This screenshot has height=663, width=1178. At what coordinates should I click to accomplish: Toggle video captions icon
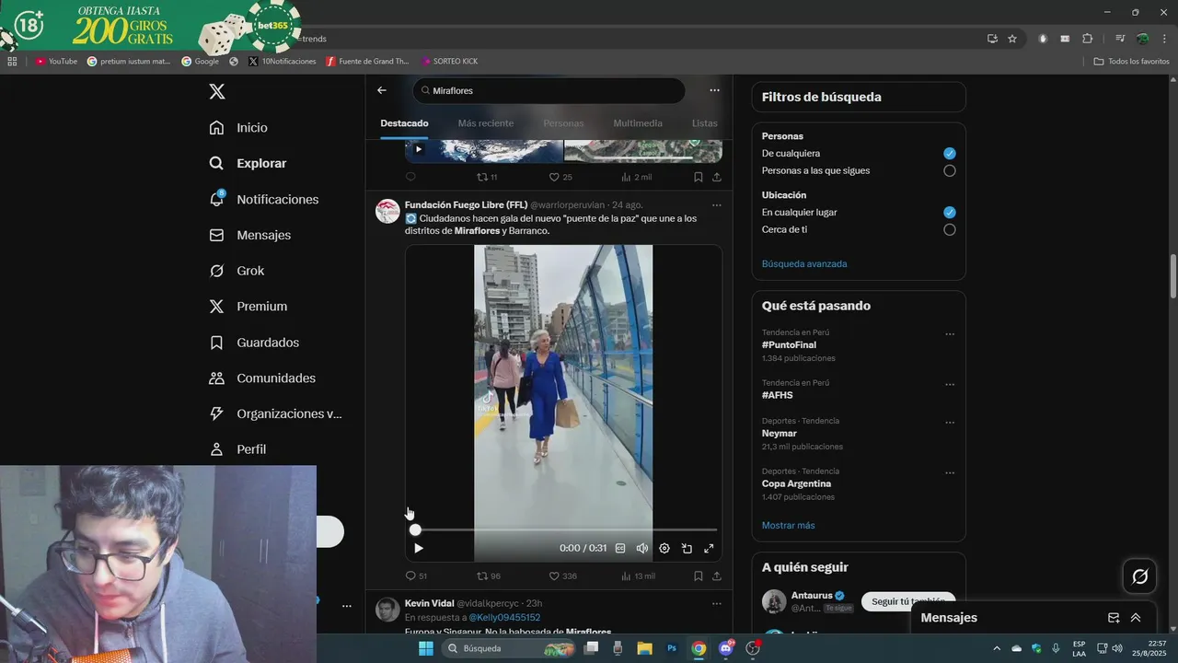[620, 548]
